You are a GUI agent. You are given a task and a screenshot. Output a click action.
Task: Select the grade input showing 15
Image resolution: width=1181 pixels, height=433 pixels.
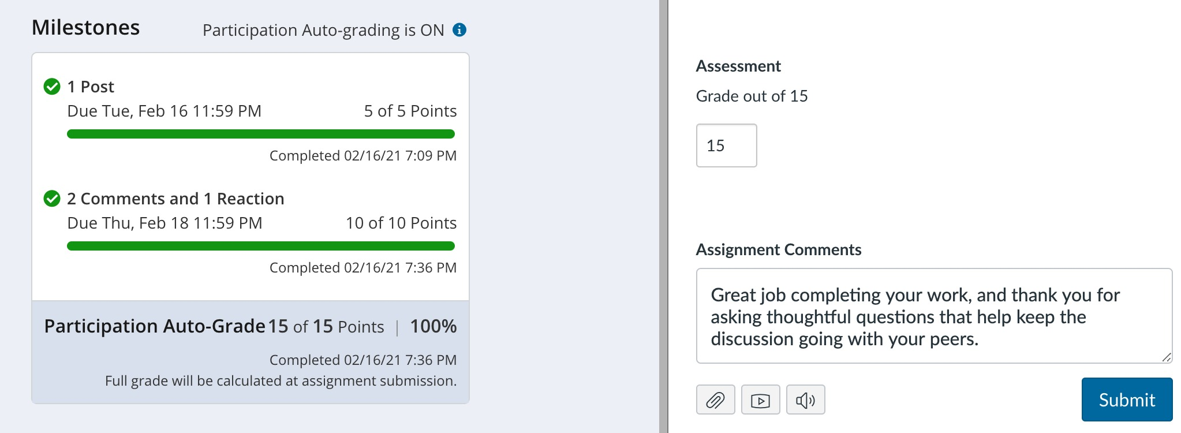click(x=726, y=145)
